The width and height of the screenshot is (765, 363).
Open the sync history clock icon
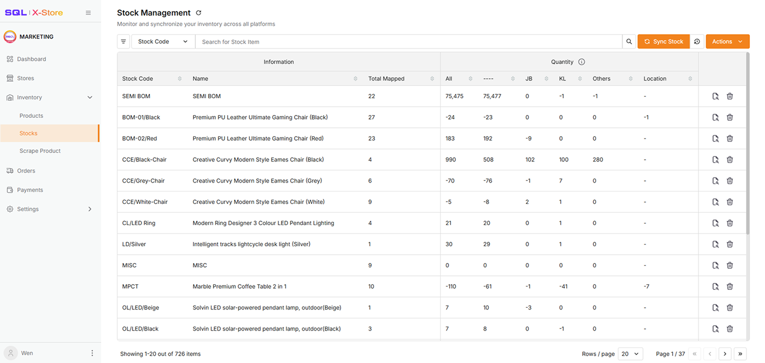point(697,42)
